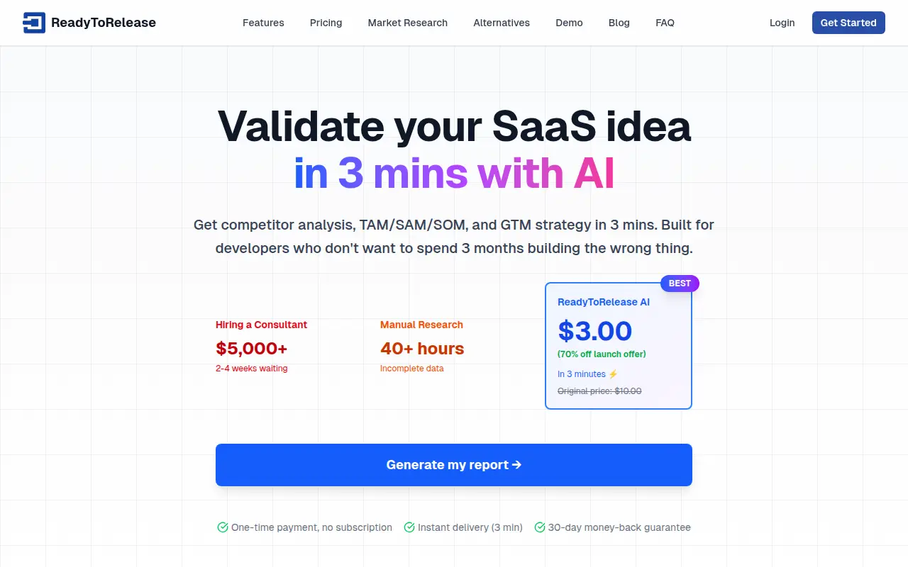908x567 pixels.
Task: Click the ReadyToRelease brand name text
Action: tap(104, 23)
